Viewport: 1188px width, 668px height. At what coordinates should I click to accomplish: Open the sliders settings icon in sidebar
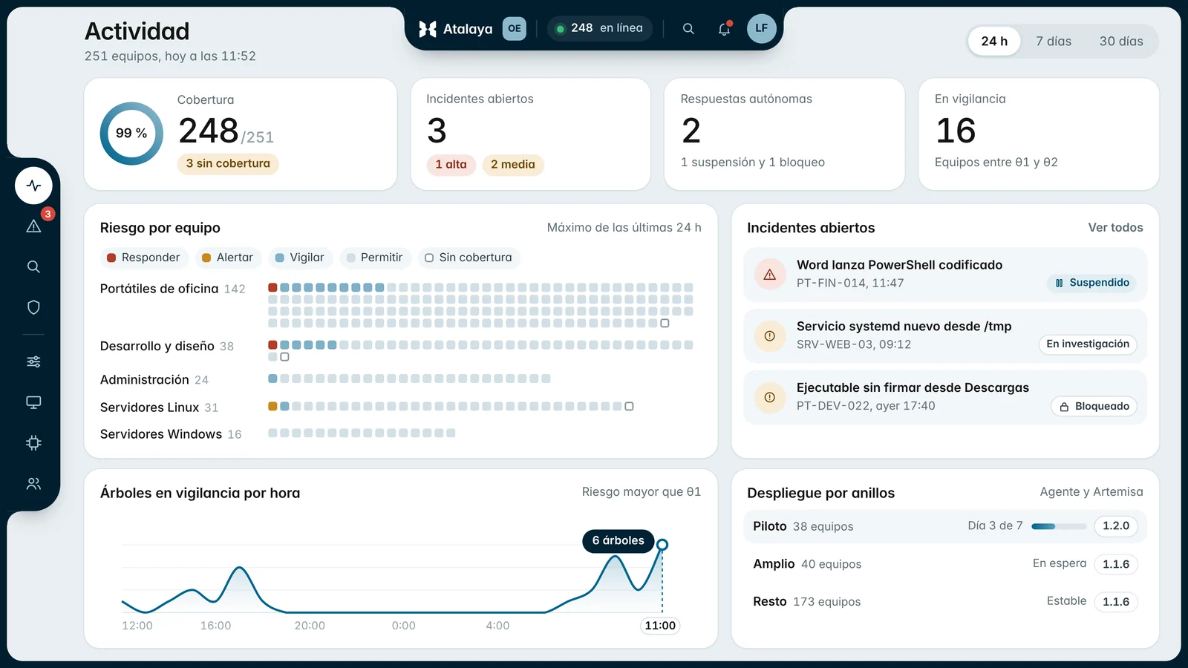[x=33, y=361]
